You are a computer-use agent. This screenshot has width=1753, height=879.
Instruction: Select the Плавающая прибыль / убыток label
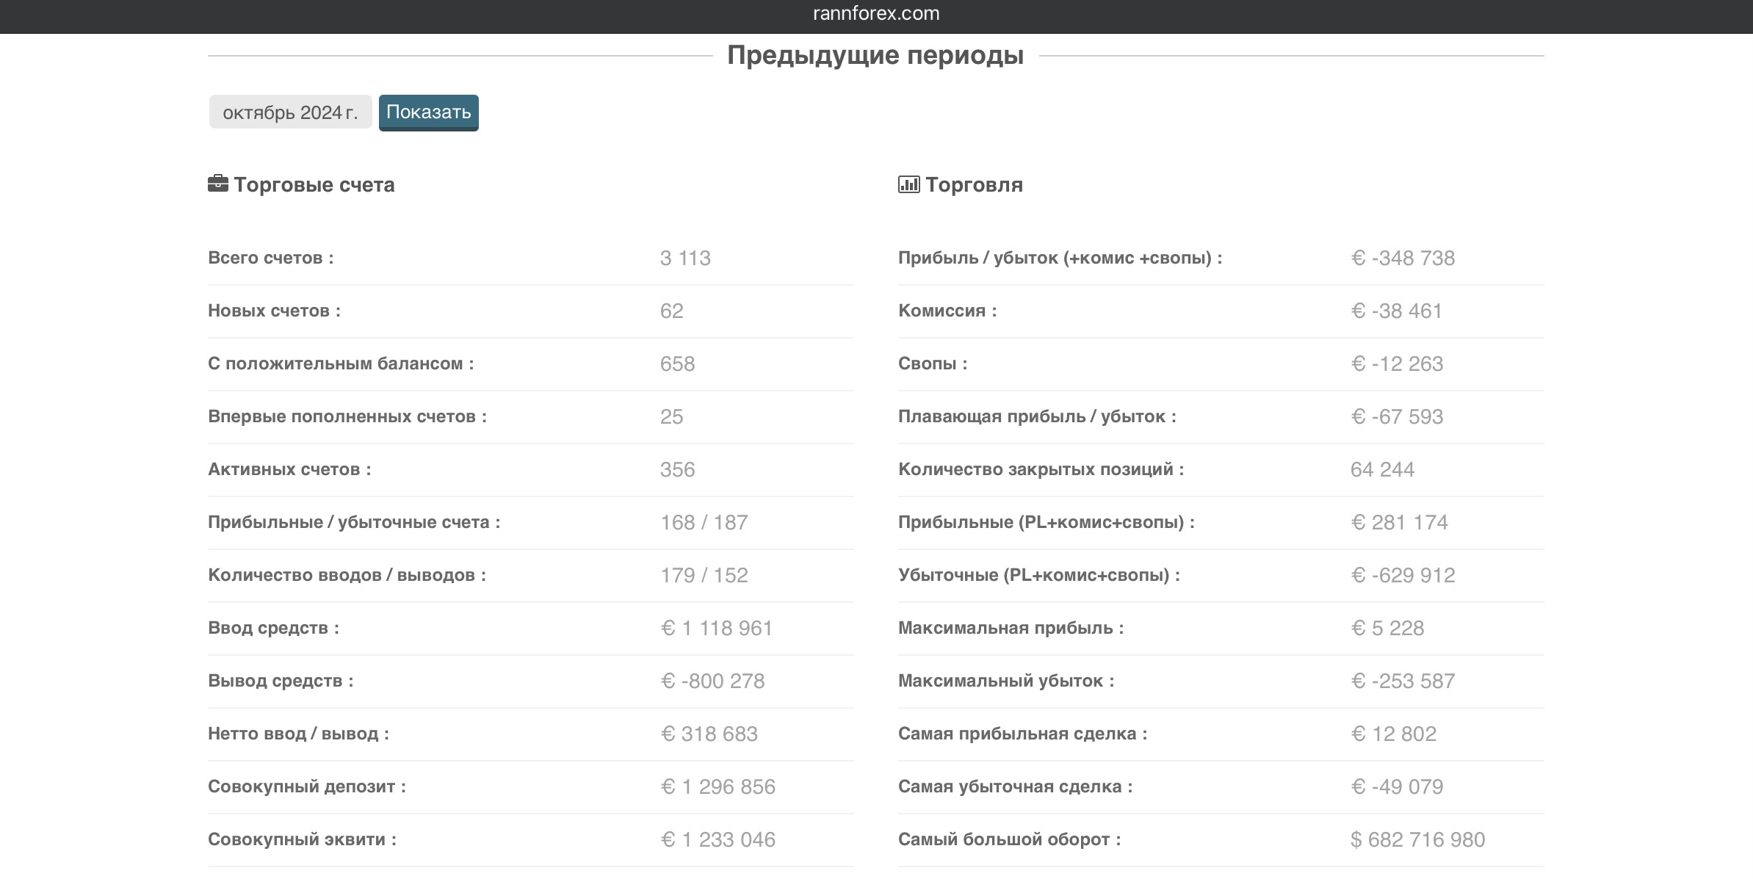coord(1037,416)
